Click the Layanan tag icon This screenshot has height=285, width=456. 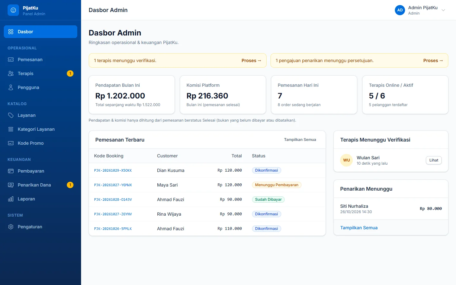11,115
